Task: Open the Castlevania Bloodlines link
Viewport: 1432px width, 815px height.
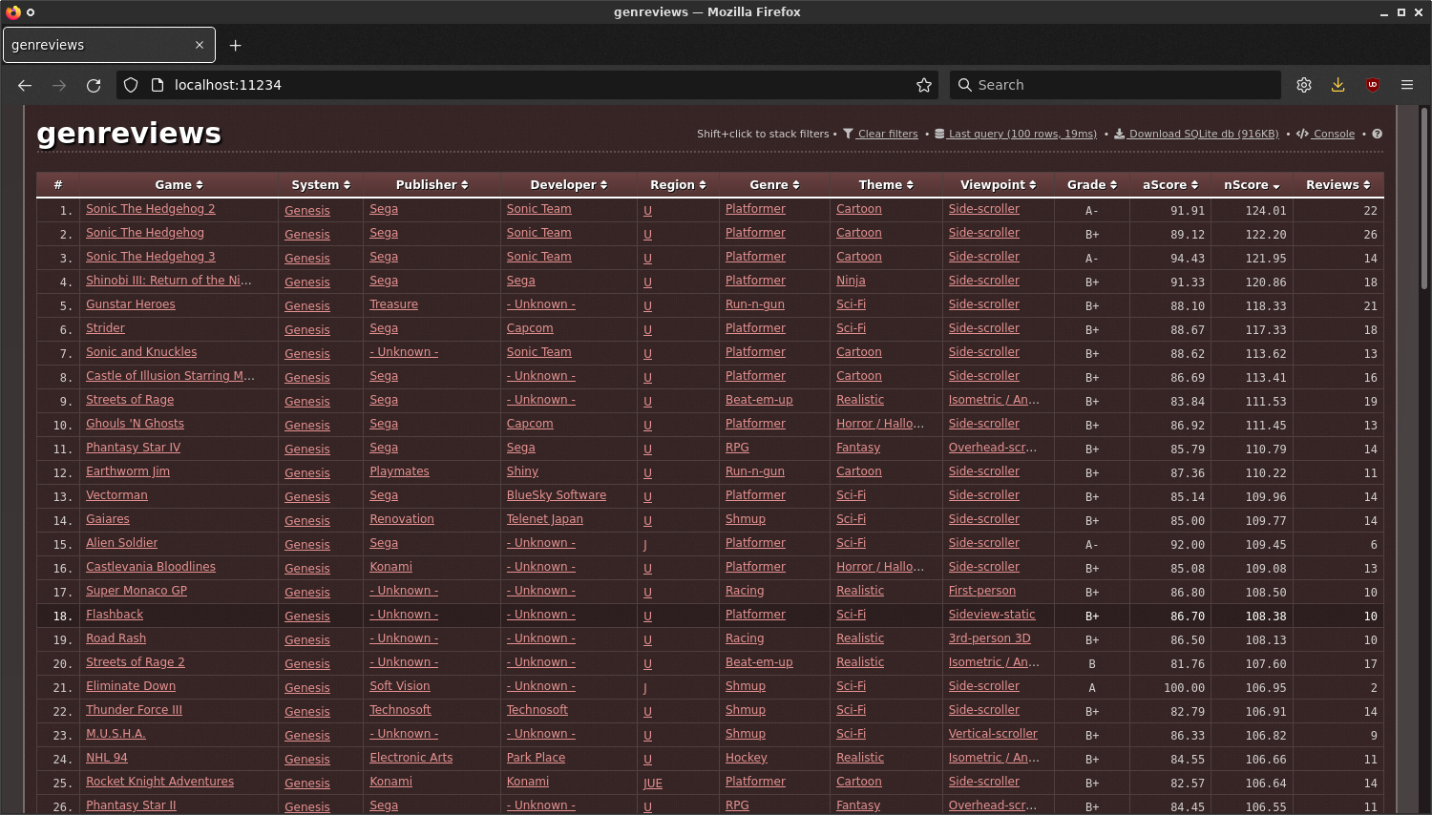Action: coord(151,567)
